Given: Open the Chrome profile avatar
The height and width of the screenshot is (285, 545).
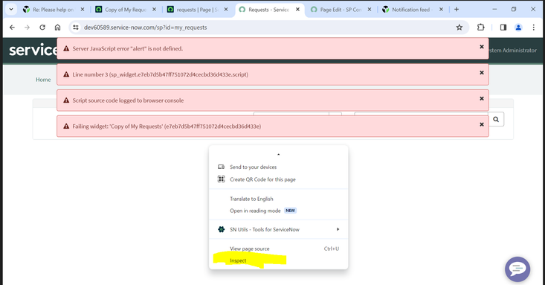Looking at the screenshot, I should tap(518, 27).
